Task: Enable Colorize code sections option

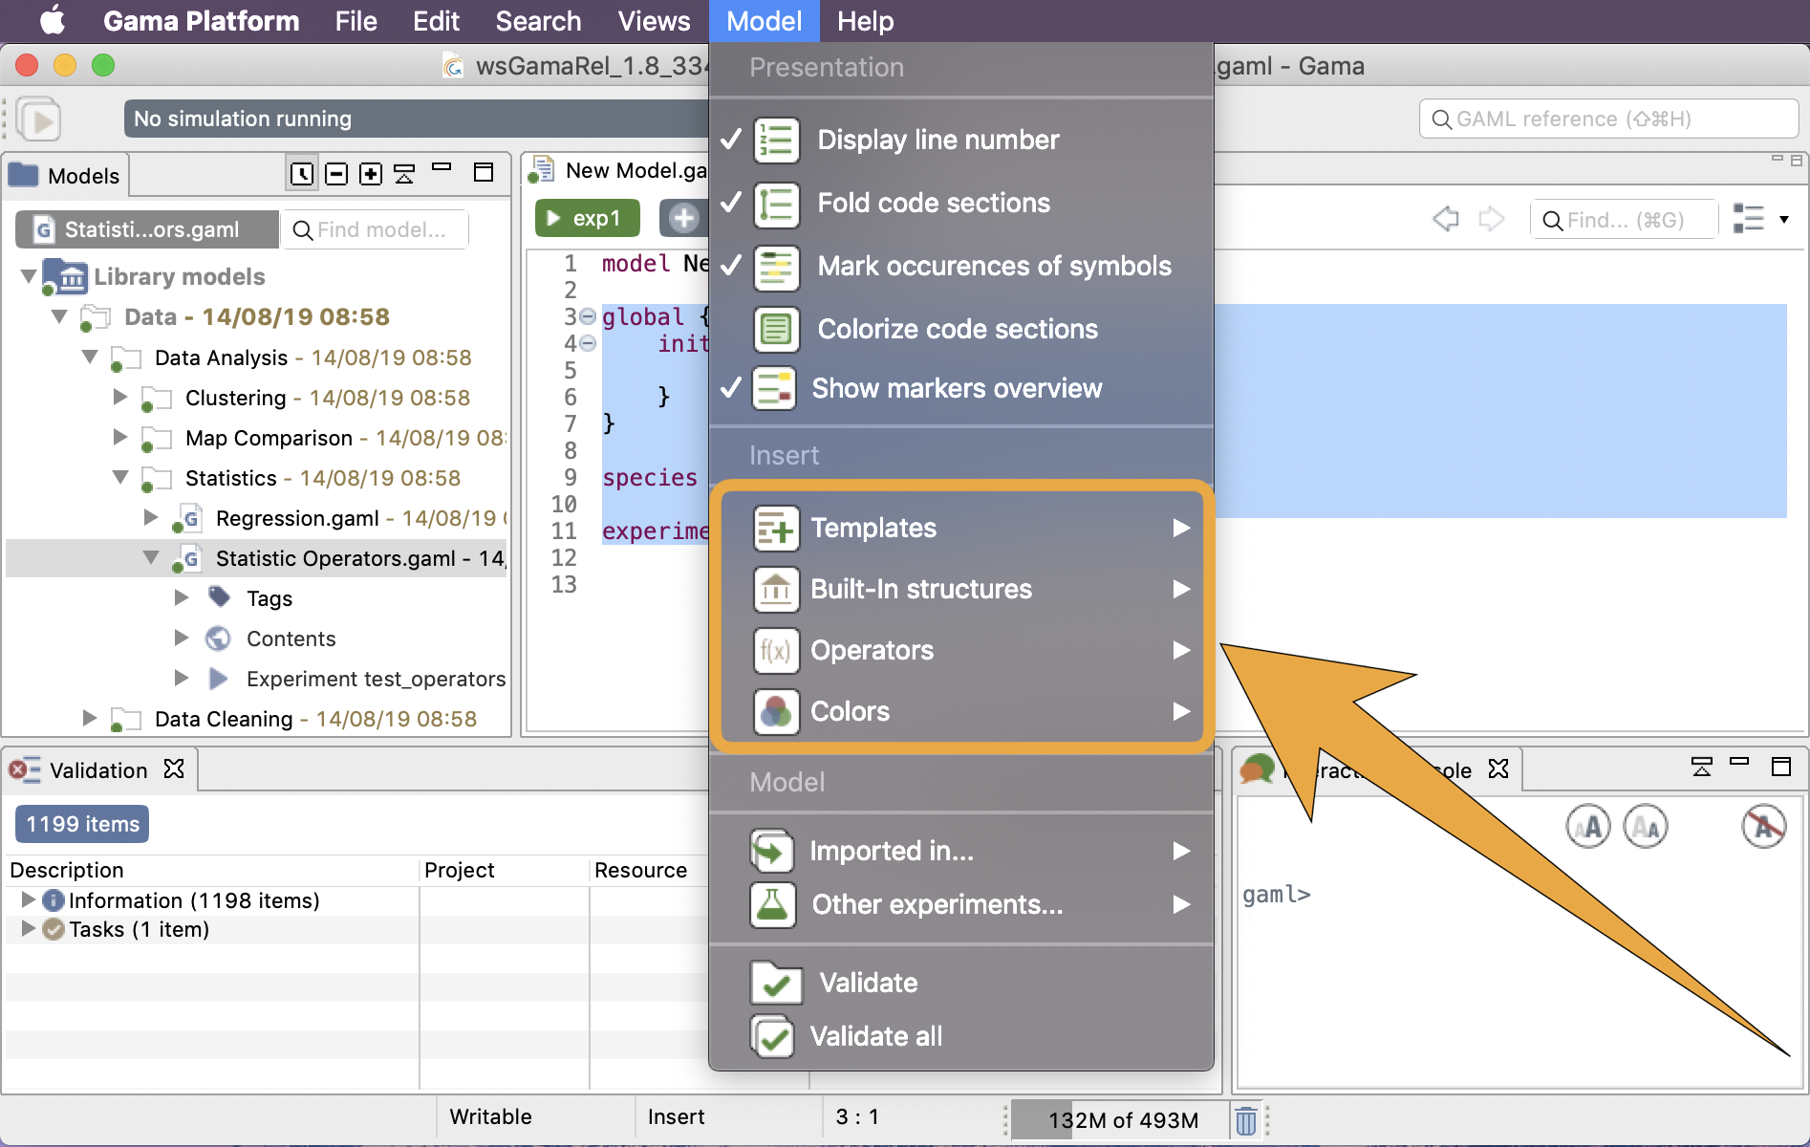Action: click(x=961, y=329)
